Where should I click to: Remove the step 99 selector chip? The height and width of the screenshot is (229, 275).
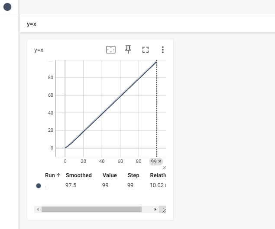160,161
